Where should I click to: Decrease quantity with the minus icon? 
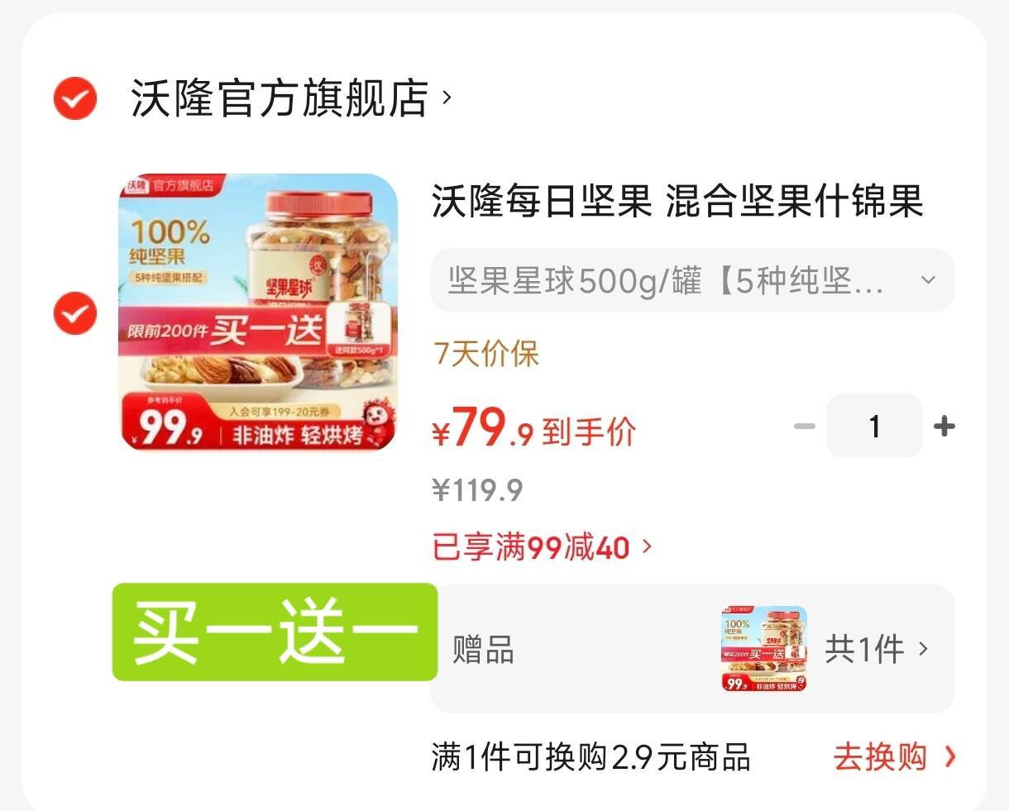tap(805, 426)
